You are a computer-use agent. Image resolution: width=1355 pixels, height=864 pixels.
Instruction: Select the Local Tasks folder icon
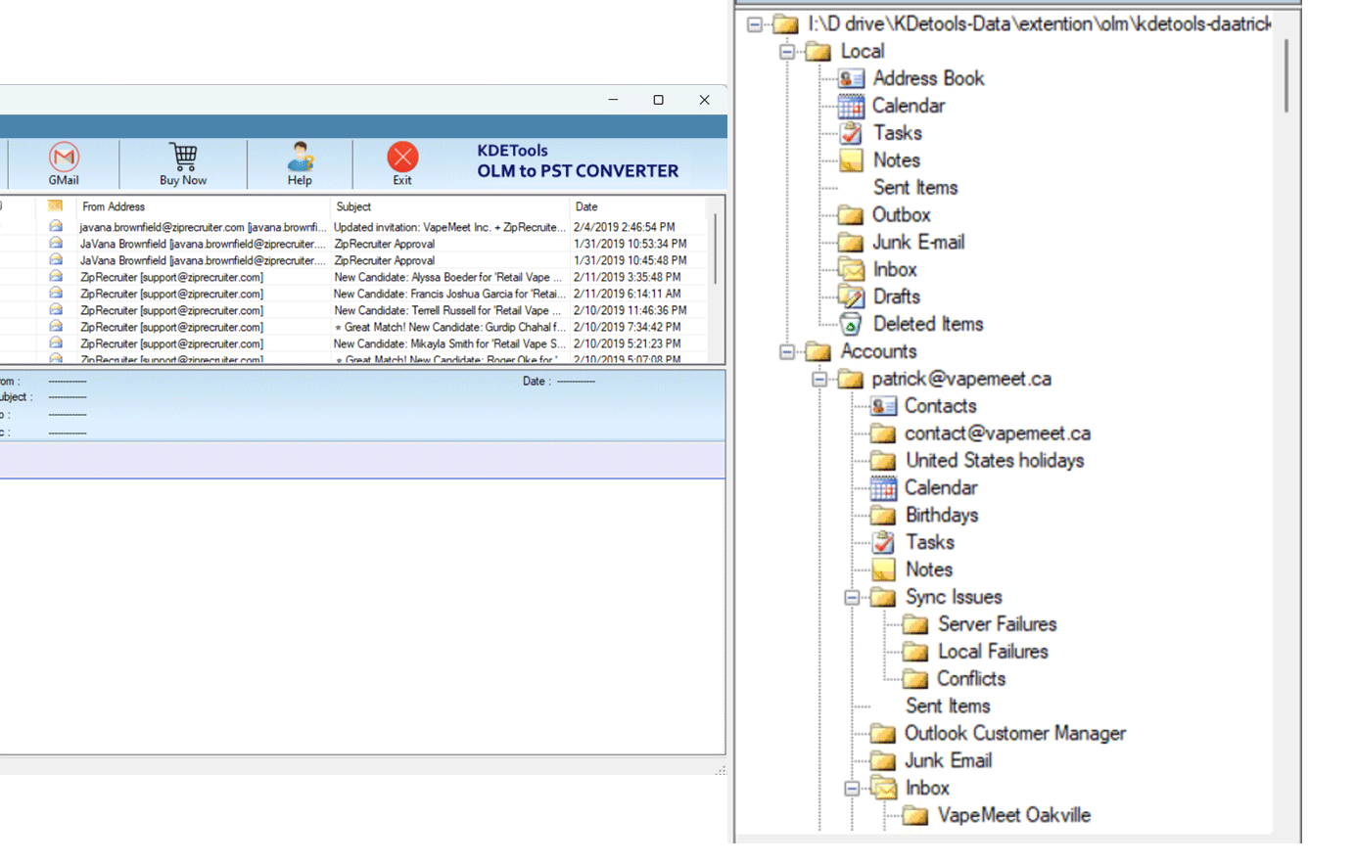click(x=851, y=133)
